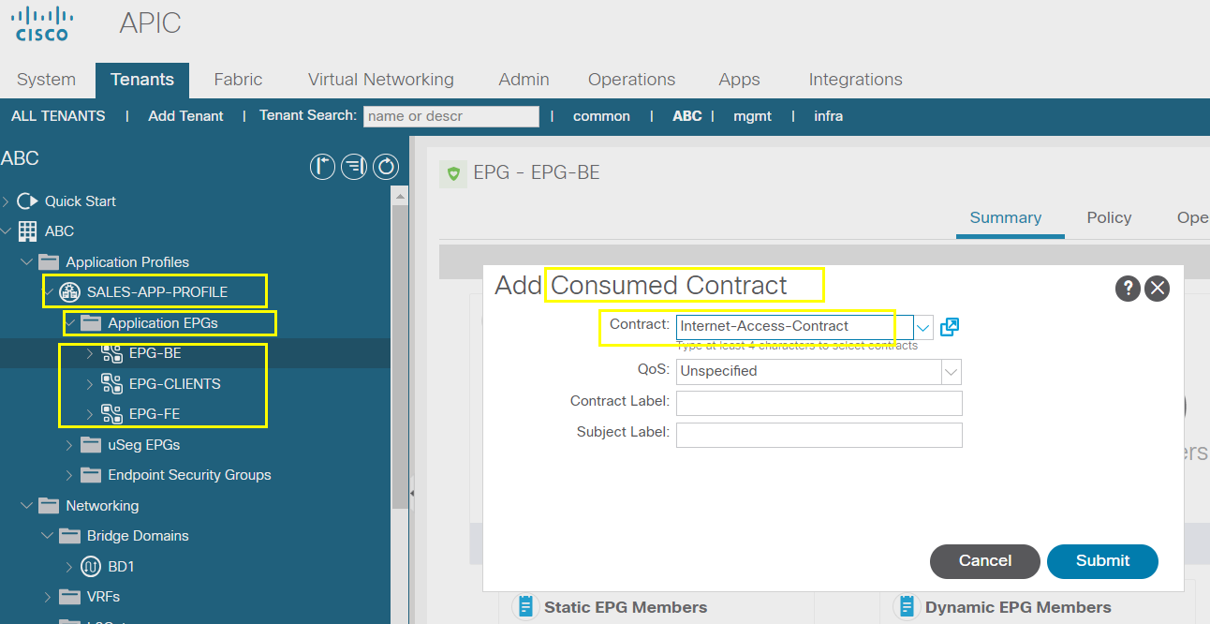1210x624 pixels.
Task: Cancel the Add Consumed Contract dialog
Action: (x=984, y=561)
